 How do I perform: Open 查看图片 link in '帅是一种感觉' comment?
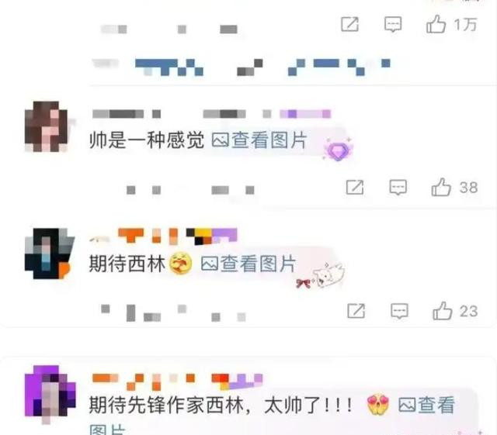click(x=259, y=140)
